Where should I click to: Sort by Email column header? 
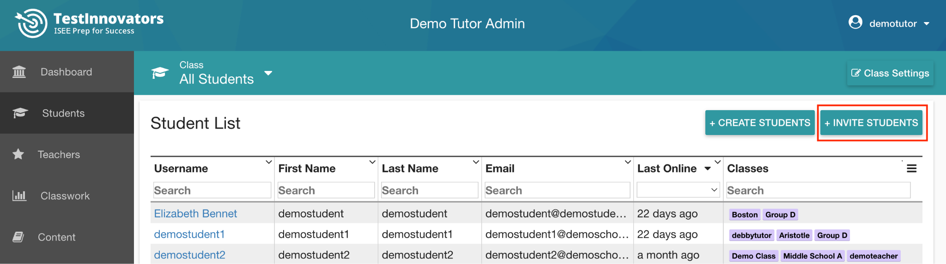(x=500, y=169)
